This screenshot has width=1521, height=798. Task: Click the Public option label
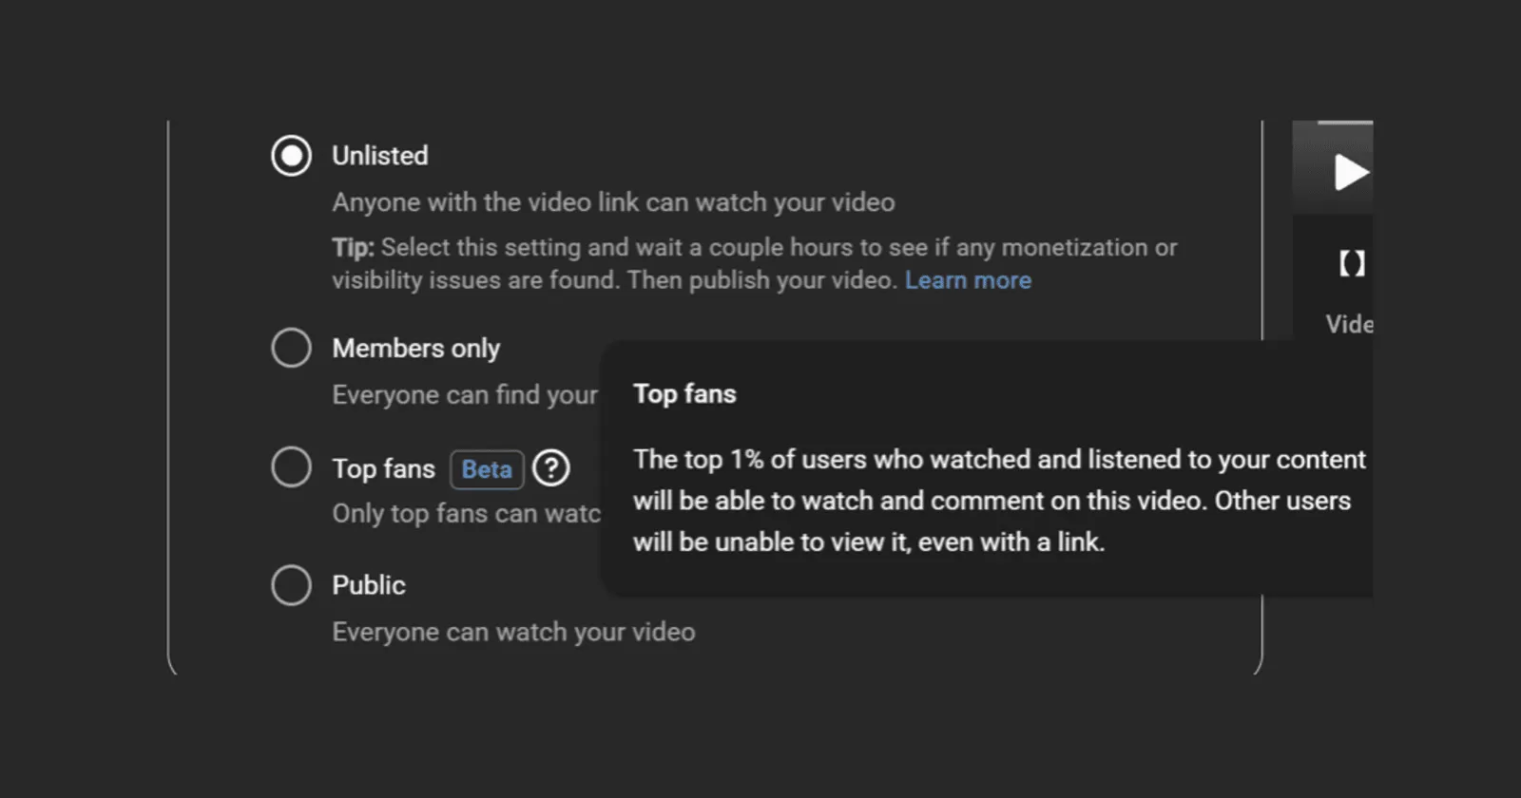pos(369,585)
